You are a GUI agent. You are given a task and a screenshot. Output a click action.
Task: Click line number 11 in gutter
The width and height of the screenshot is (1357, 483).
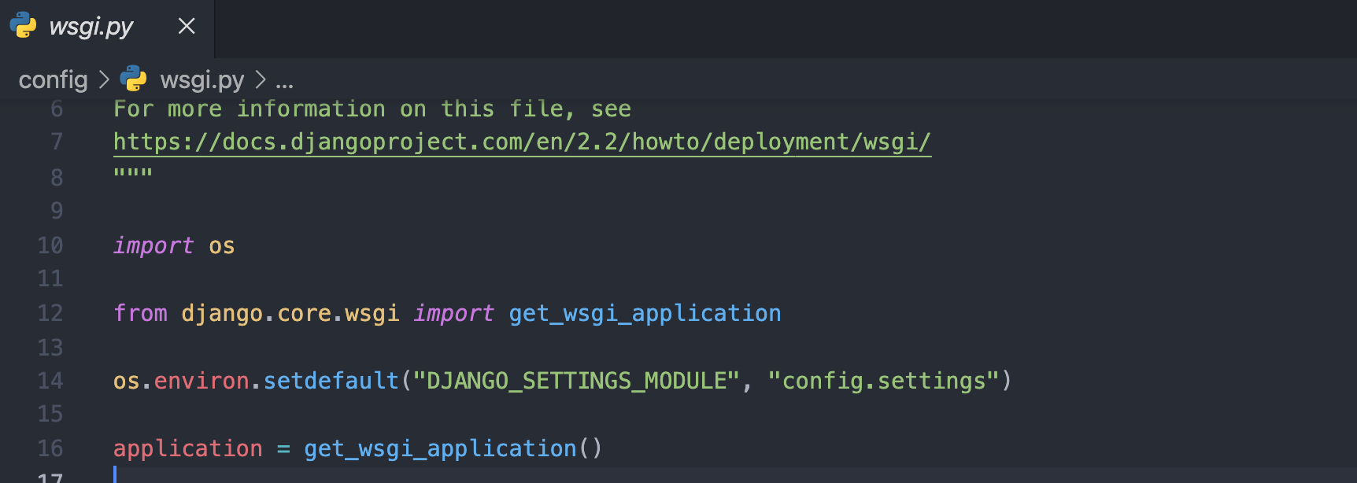50,278
